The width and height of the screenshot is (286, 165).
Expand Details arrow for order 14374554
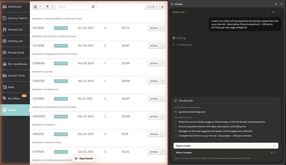tap(162, 152)
